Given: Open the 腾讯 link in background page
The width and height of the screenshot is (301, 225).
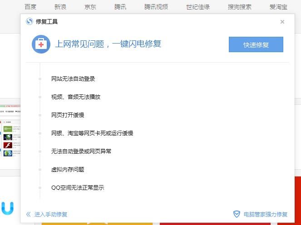Looking at the screenshot, I should [x=120, y=7].
